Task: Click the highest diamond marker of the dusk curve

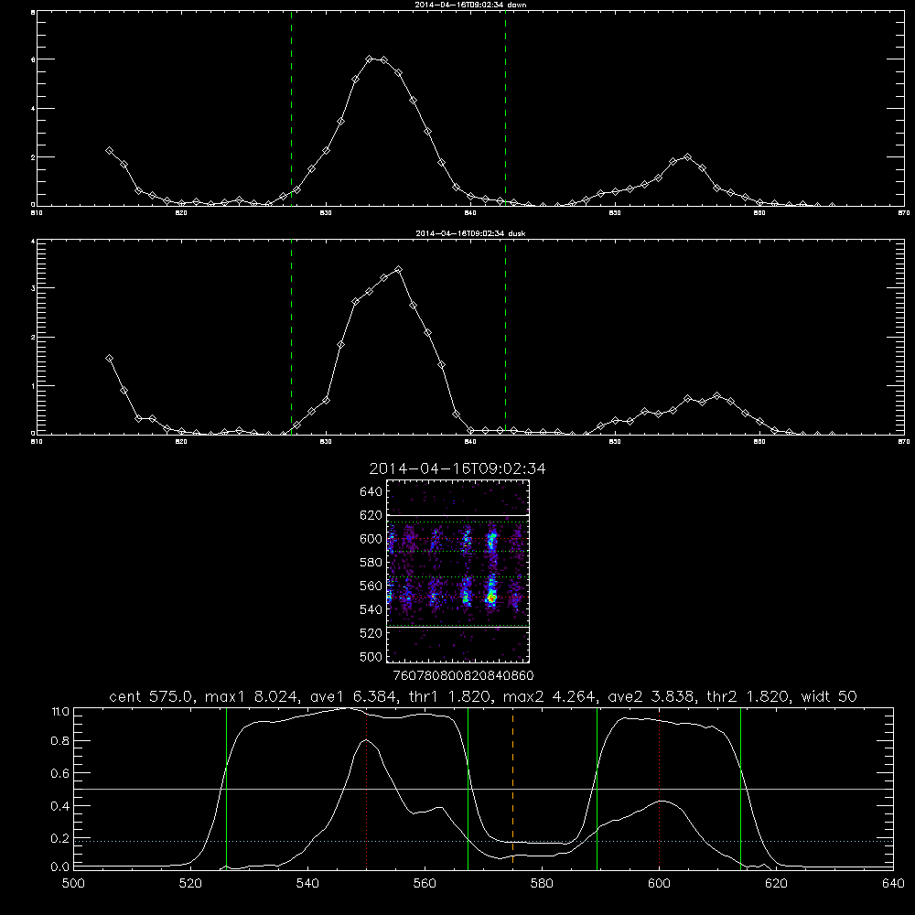Action: tap(399, 270)
